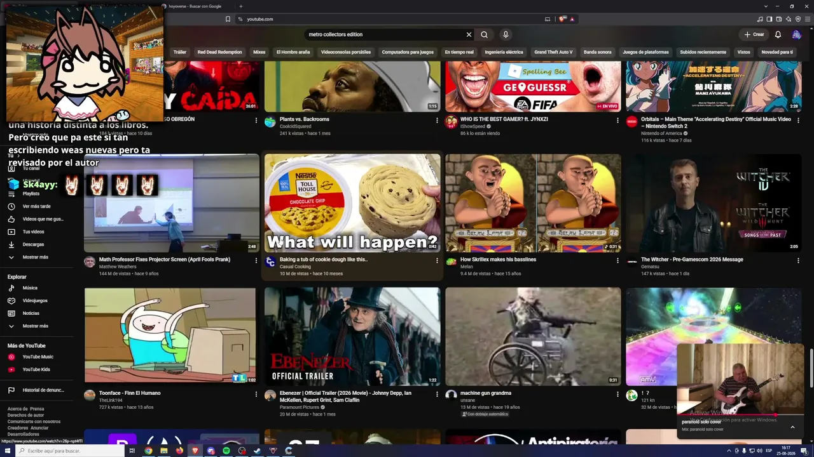
Task: Expand Mostrar más under Noticias
Action: (x=36, y=326)
